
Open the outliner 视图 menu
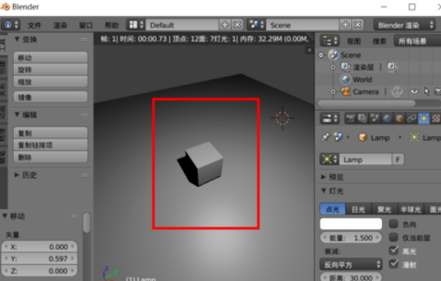[x=354, y=41]
